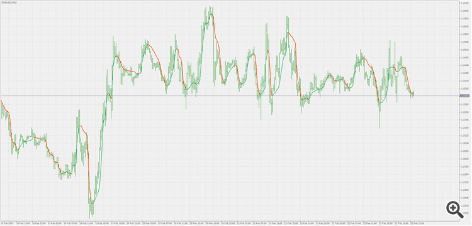Click the 1.13720 price at the top of the axis
Image resolution: width=472 pixels, height=226 pixels.
tap(464, 3)
